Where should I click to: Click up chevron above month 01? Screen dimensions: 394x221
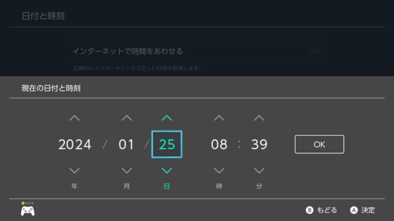(127, 118)
